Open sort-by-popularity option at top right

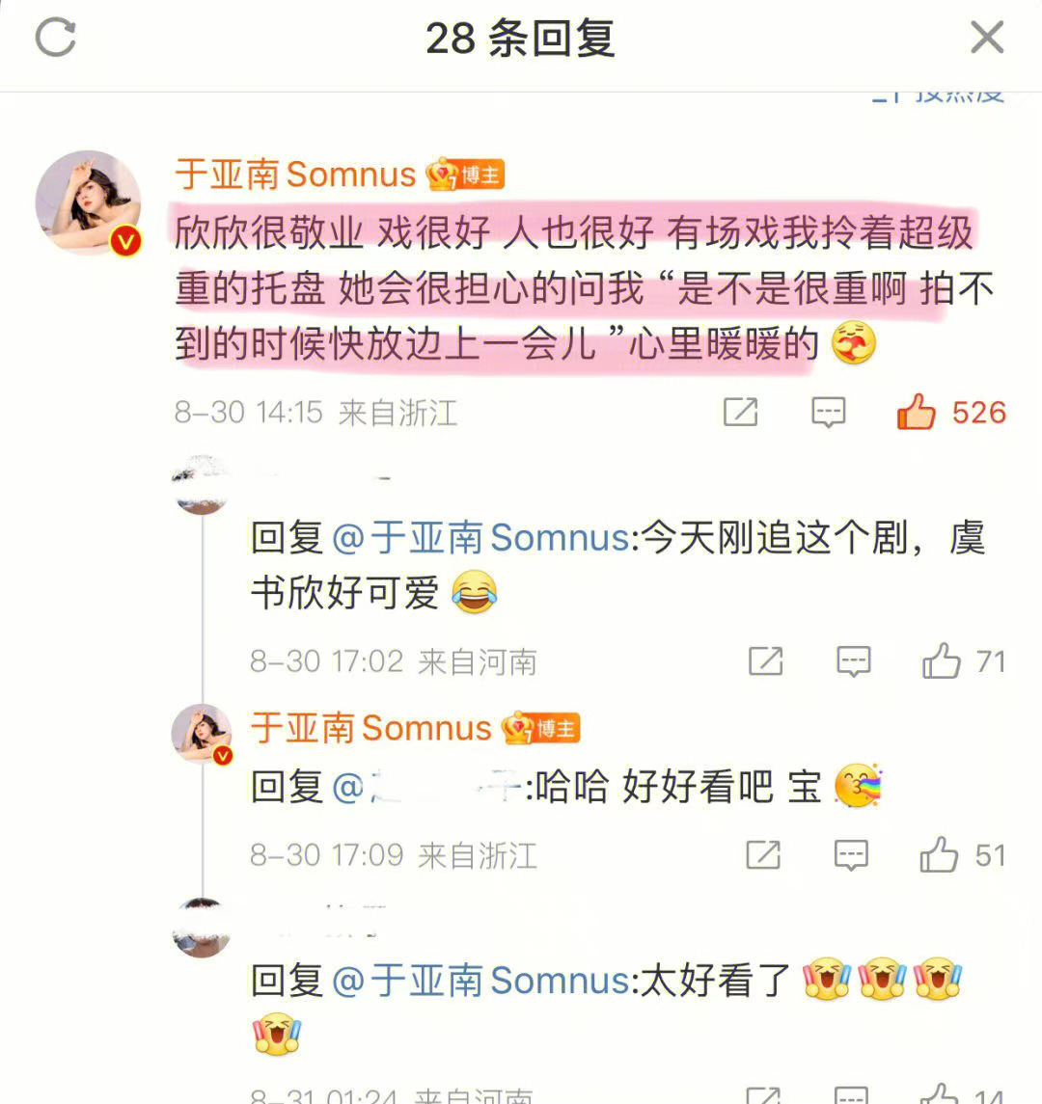pos(939,97)
